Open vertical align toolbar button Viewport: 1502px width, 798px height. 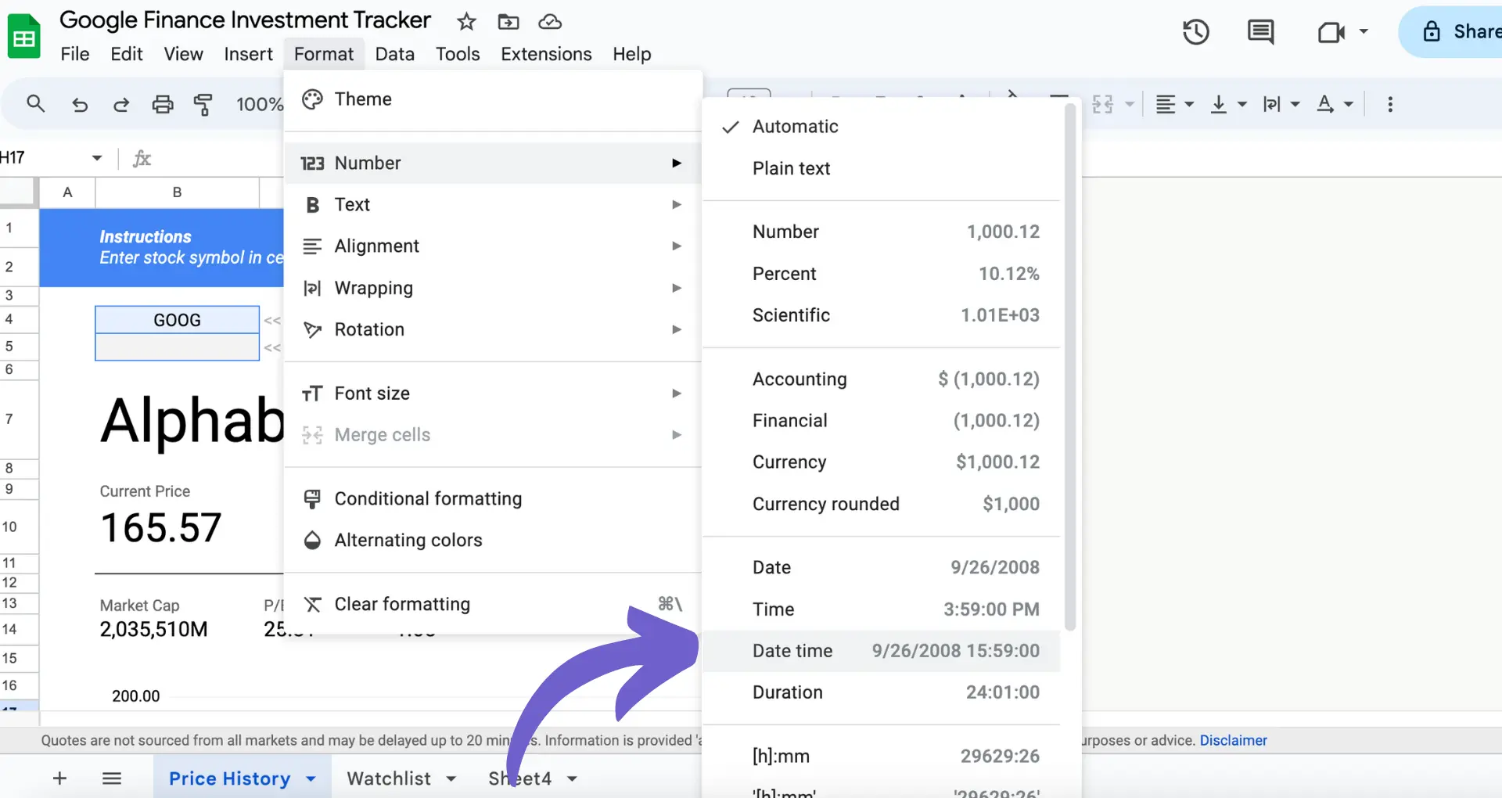(1228, 104)
